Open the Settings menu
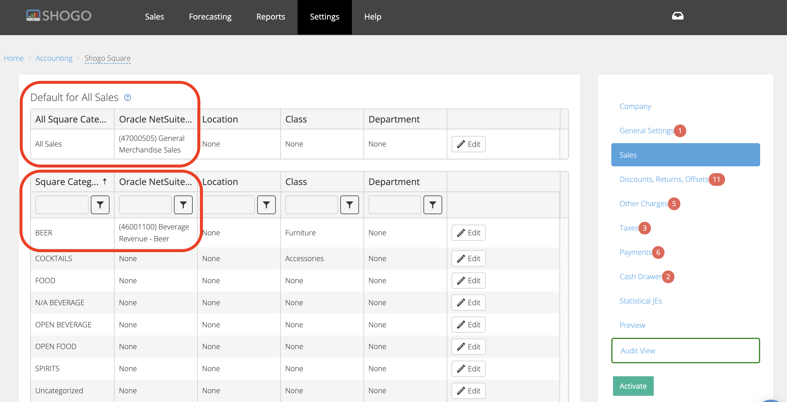 324,17
